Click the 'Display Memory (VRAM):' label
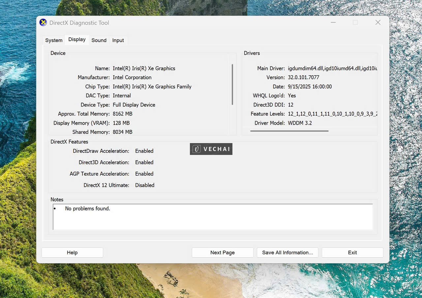 pyautogui.click(x=81, y=123)
